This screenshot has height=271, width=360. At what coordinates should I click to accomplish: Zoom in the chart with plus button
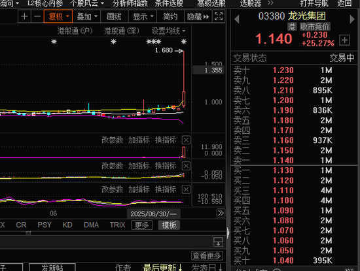24,16
